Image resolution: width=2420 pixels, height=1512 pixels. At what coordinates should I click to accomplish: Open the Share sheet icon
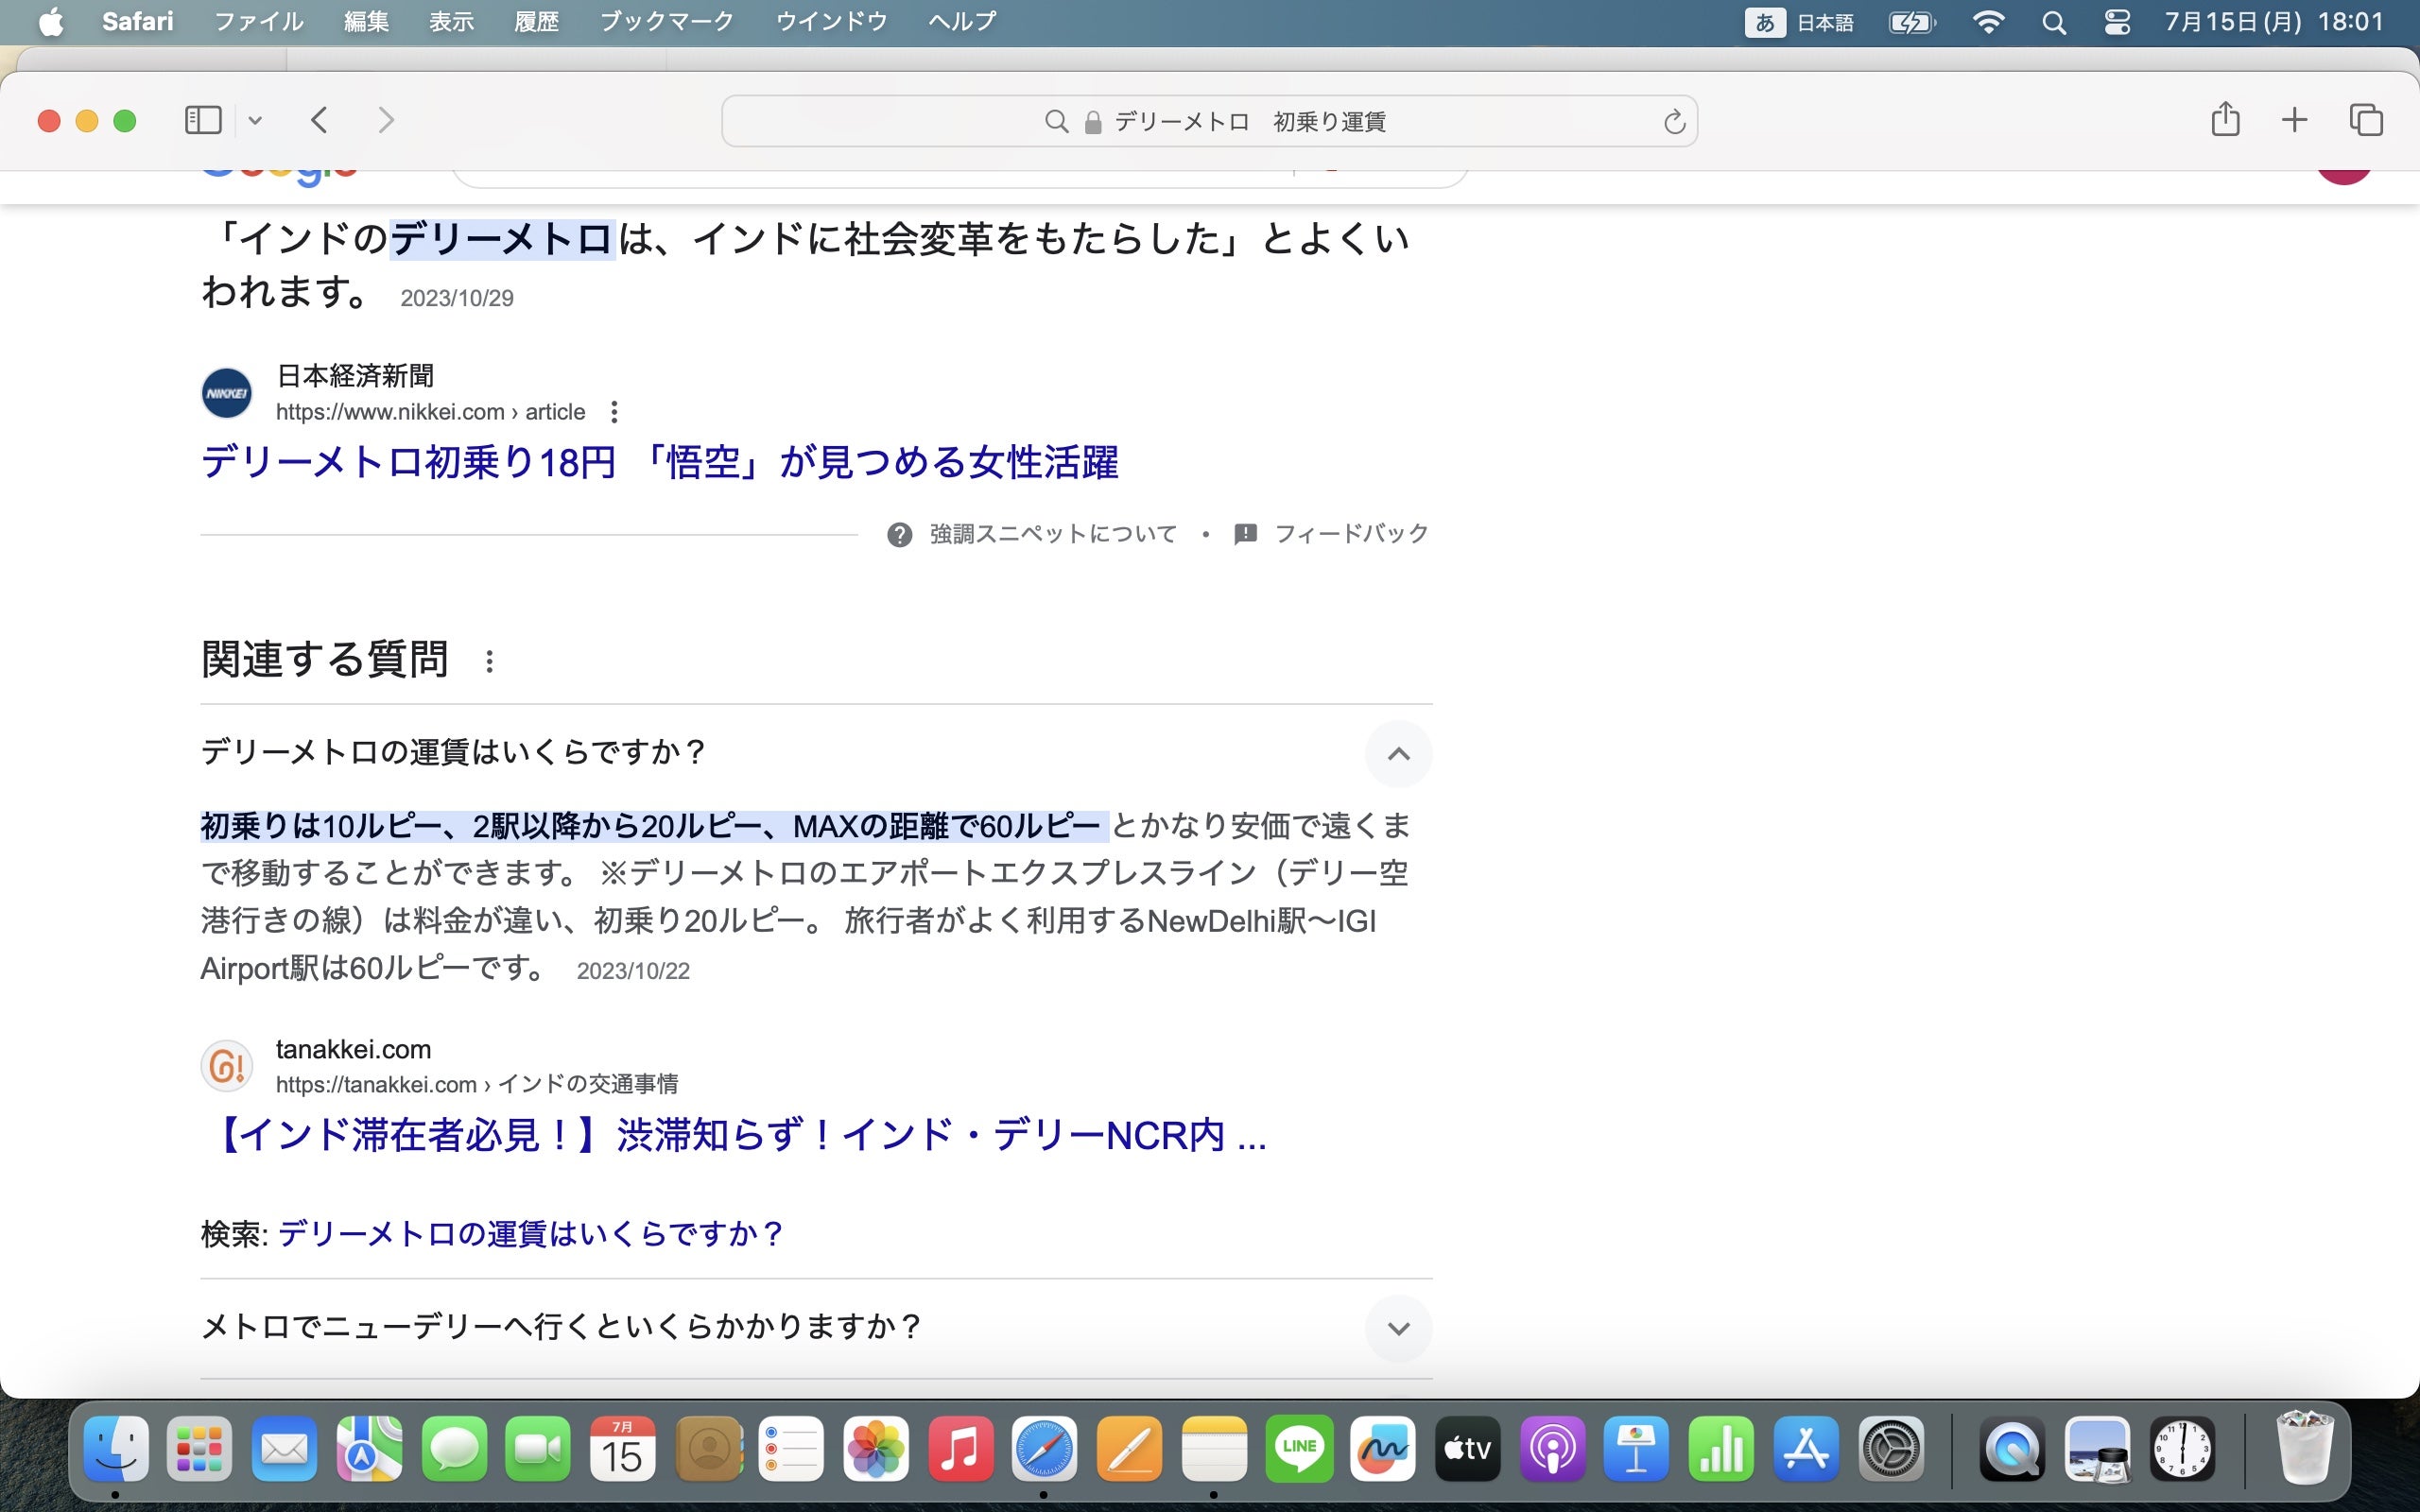(2225, 120)
